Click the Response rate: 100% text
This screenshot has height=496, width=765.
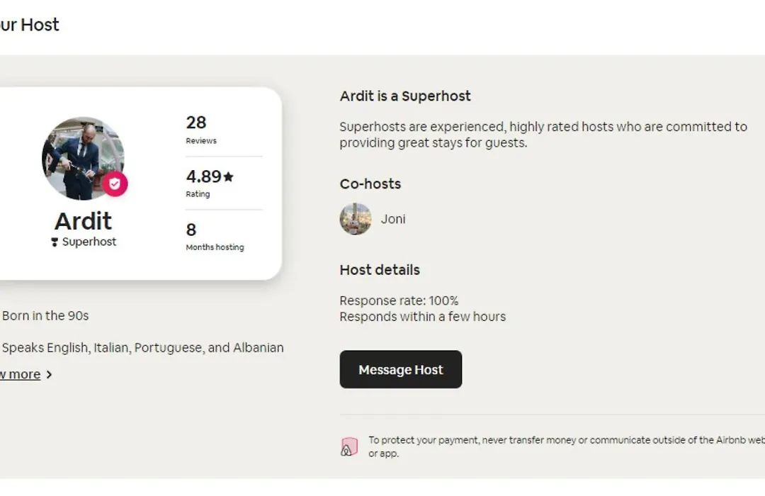tap(399, 300)
